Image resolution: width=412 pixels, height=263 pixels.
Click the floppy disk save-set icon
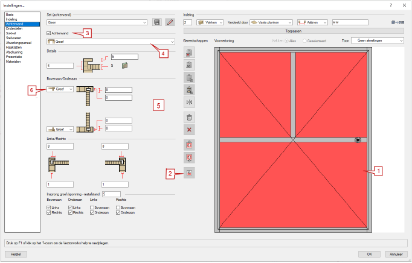[157, 22]
